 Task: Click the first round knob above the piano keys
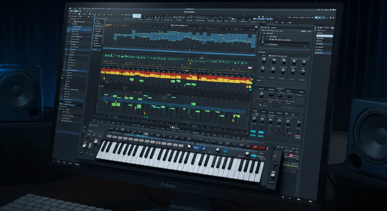click(189, 146)
